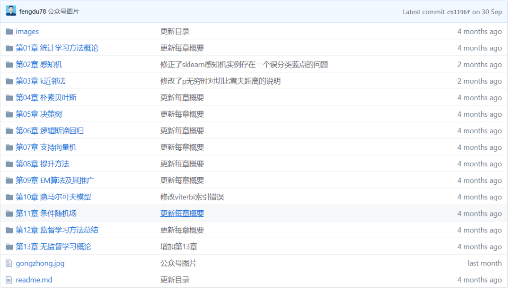Image resolution: width=511 pixels, height=291 pixels.
Task: Open the images folder
Action: 27,32
